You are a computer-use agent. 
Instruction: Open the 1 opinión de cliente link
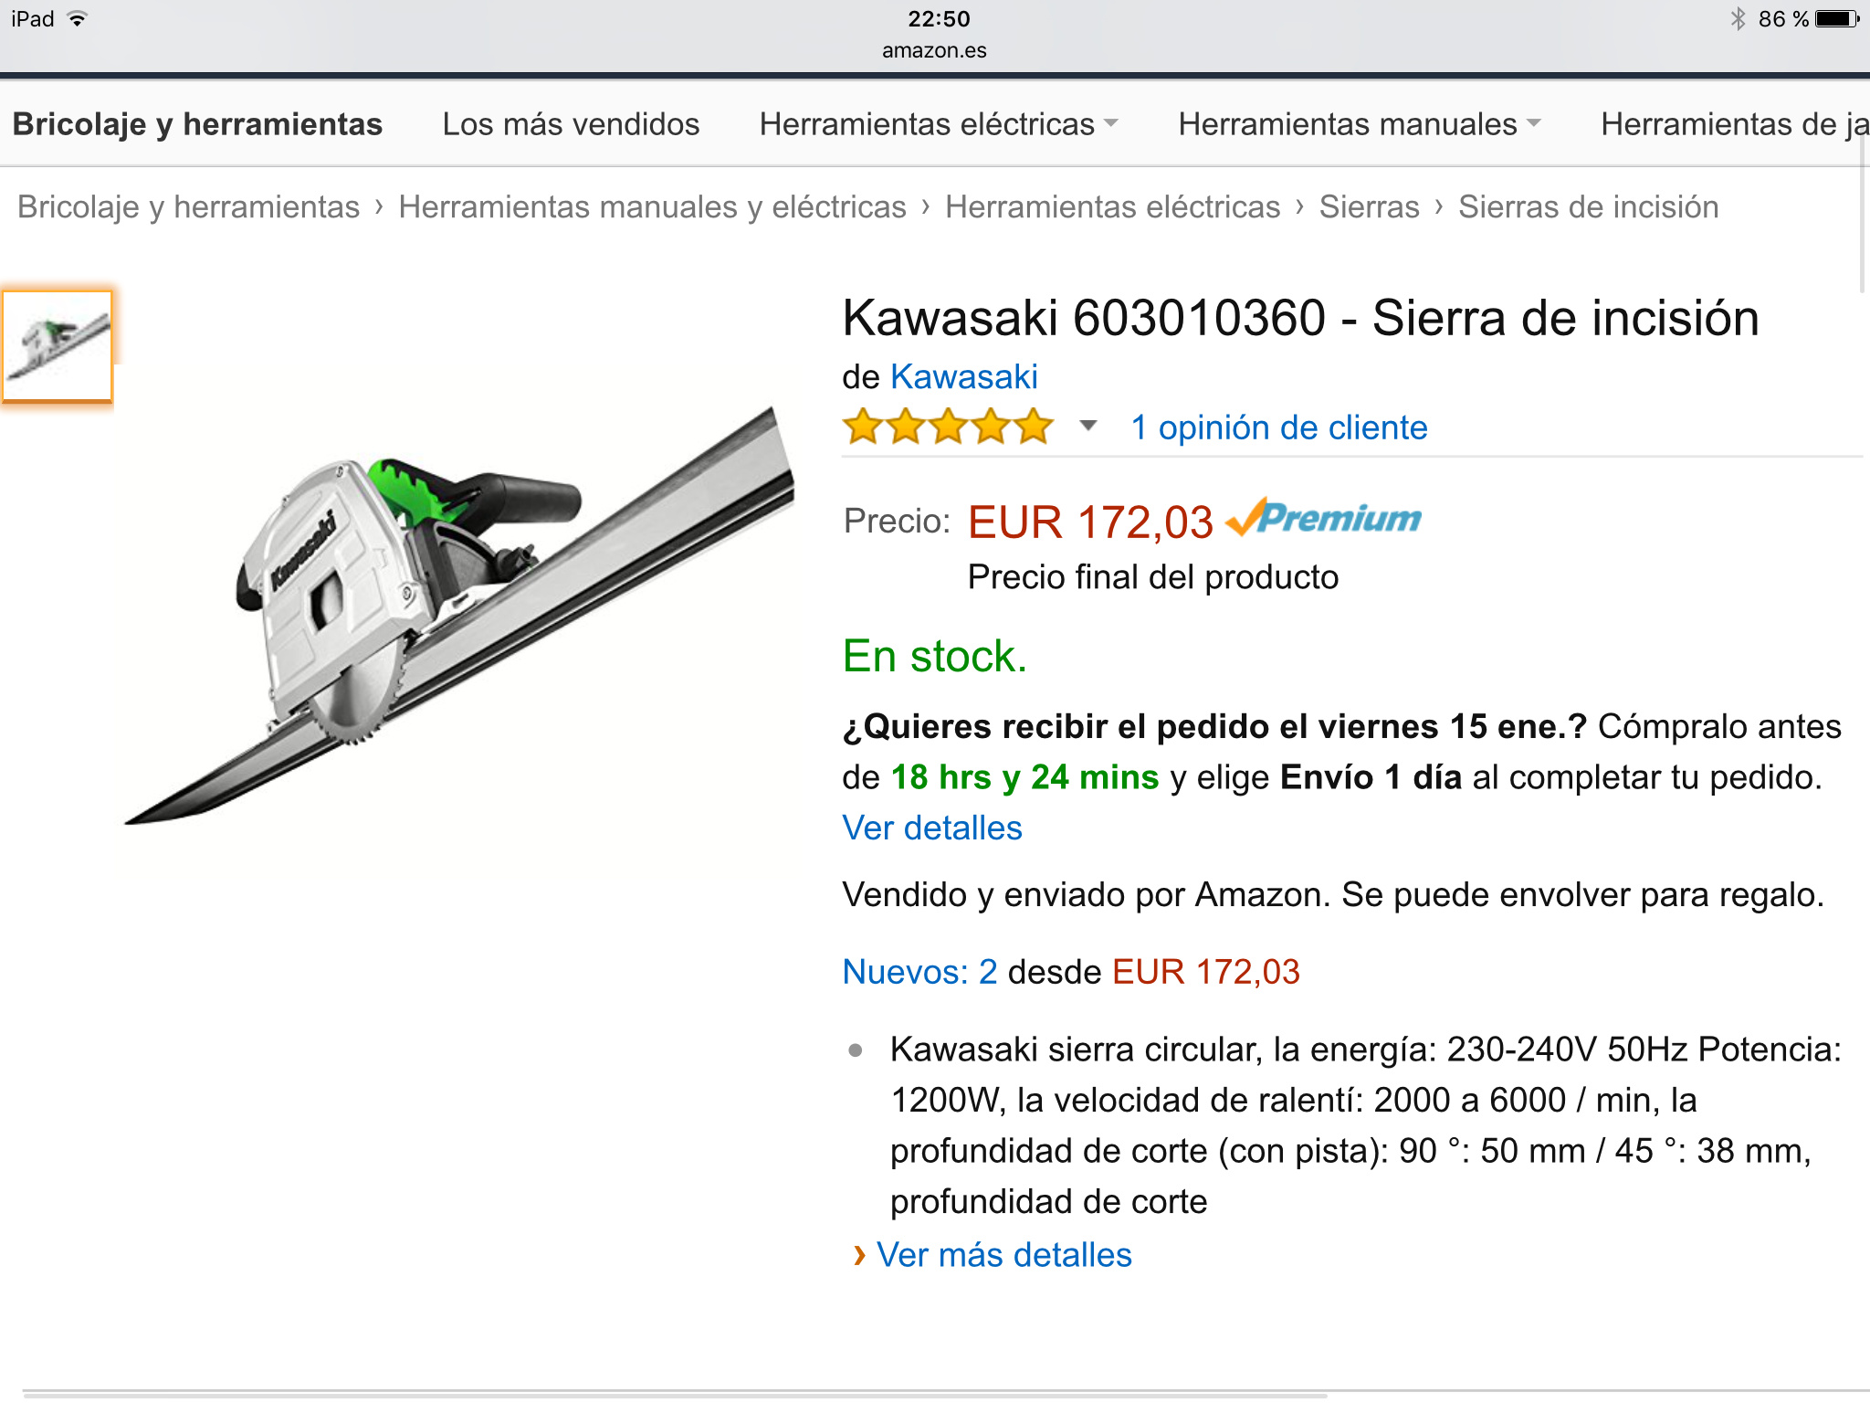pyautogui.click(x=1278, y=427)
